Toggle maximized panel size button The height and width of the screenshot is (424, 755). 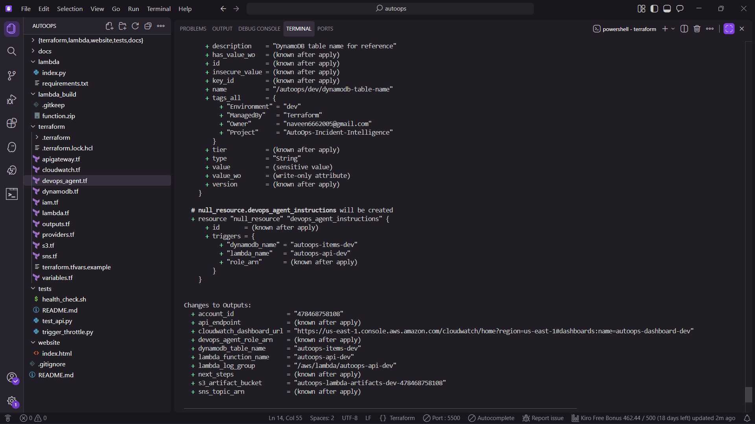coord(729,29)
